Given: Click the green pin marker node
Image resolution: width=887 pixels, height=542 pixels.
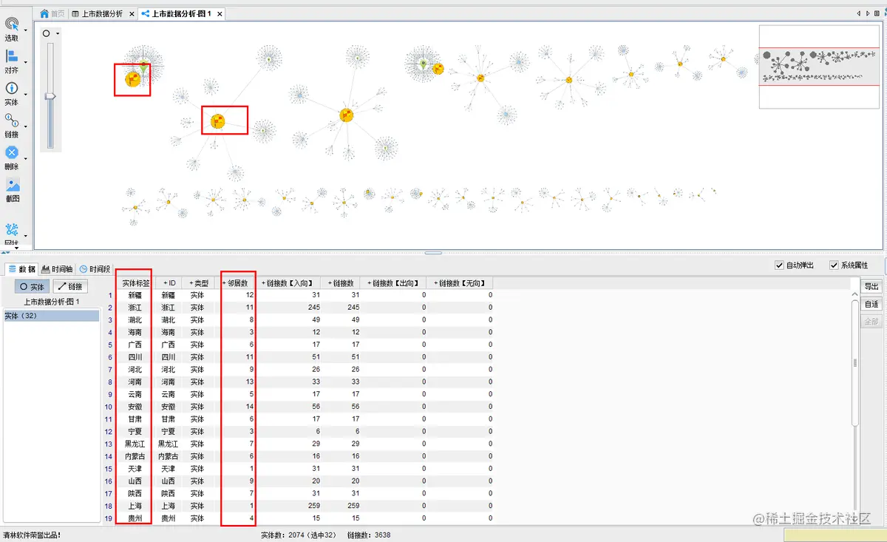Looking at the screenshot, I should (143, 67).
